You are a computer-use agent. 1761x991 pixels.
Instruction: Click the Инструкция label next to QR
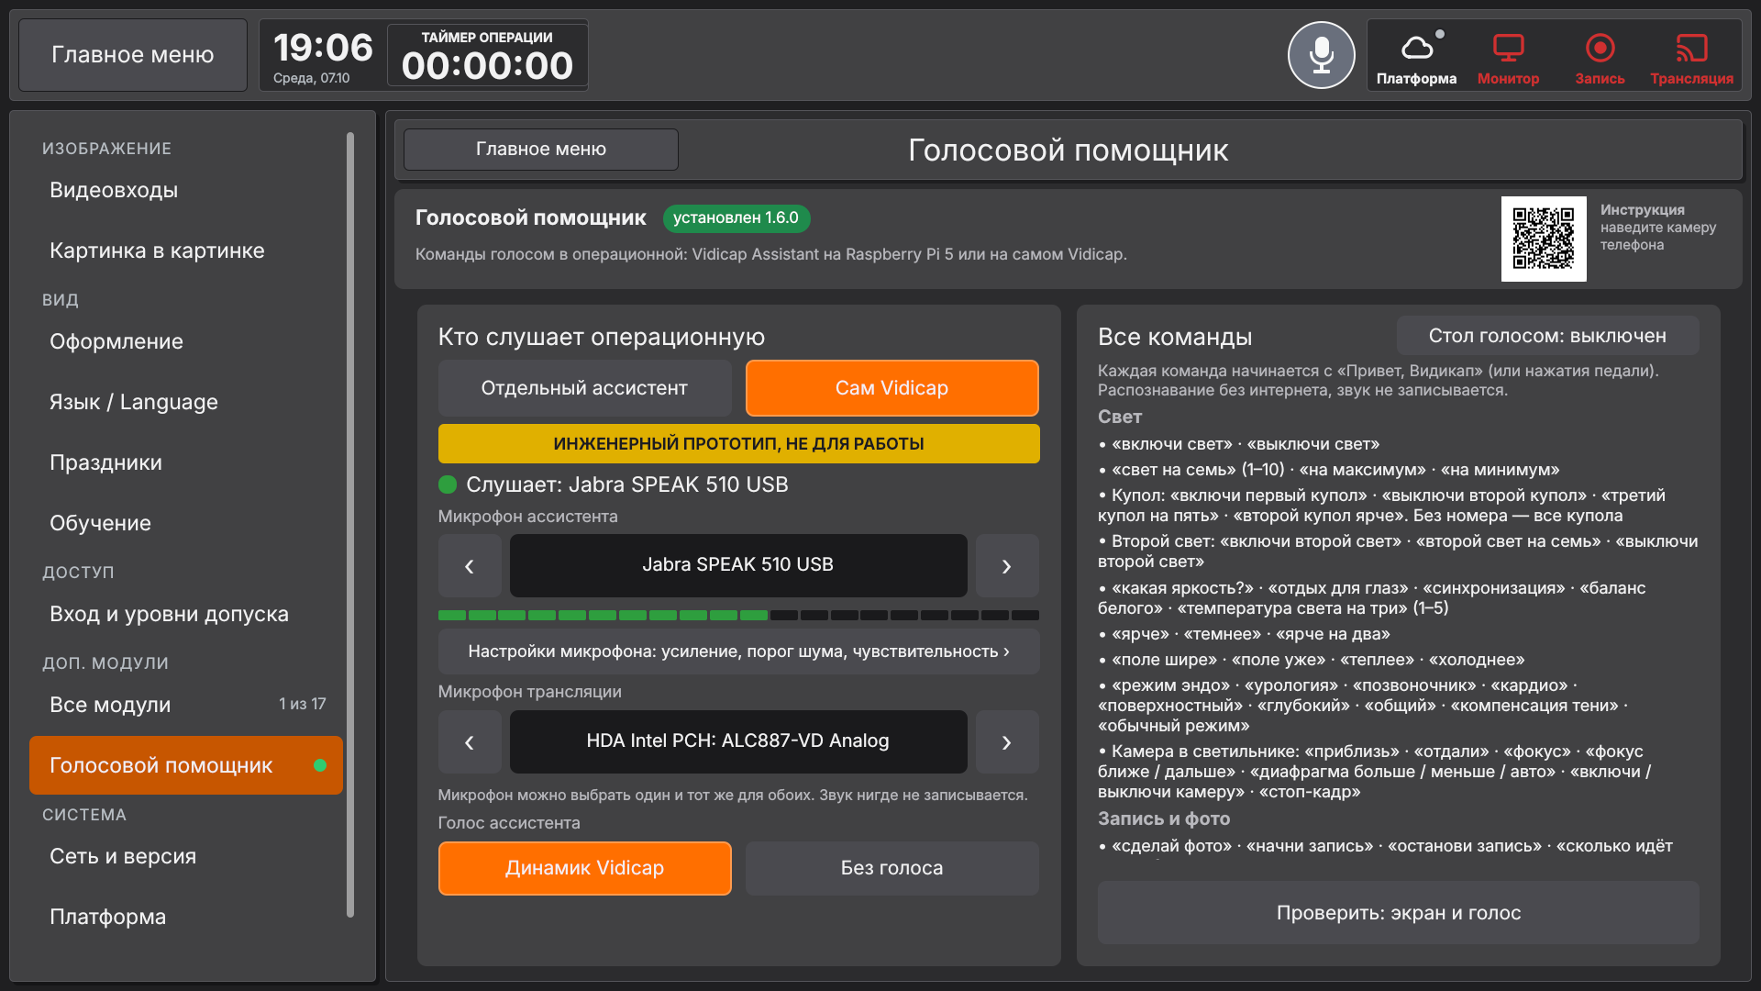[x=1642, y=210]
